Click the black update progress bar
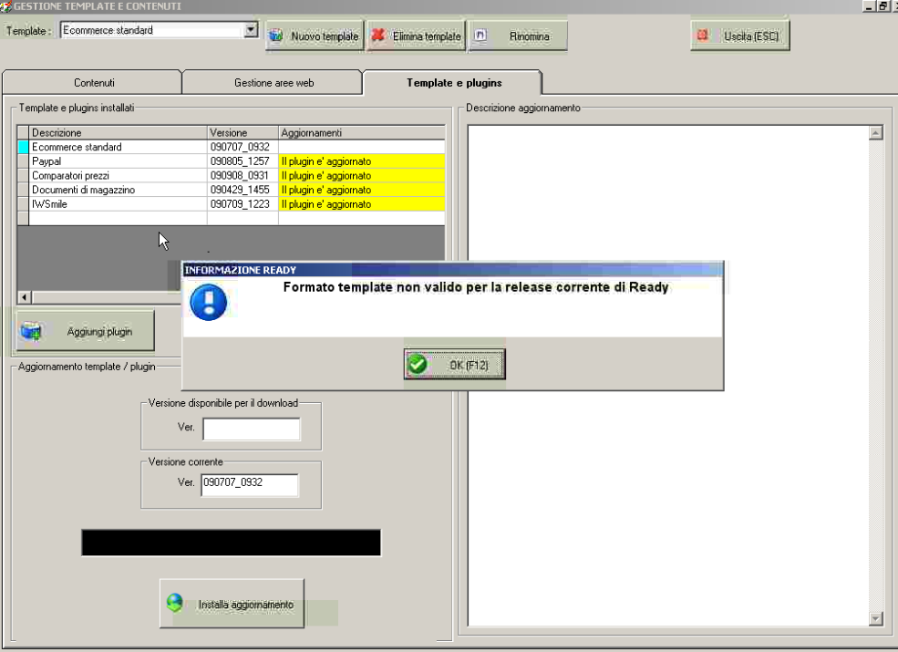 (231, 543)
